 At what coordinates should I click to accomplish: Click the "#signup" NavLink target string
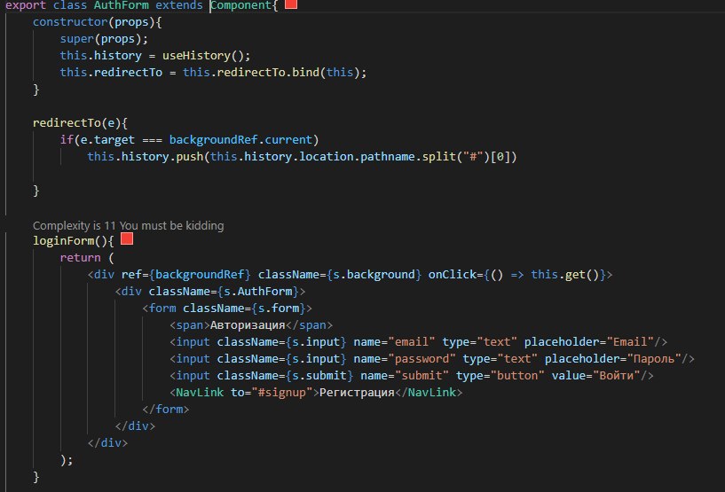tap(281, 393)
